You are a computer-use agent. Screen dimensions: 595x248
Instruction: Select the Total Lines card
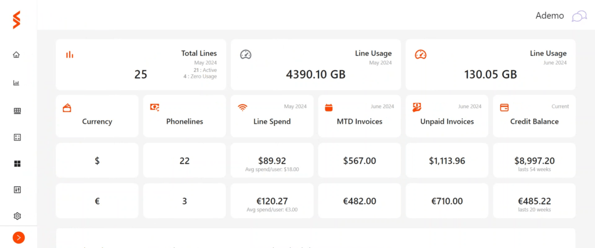tap(141, 64)
